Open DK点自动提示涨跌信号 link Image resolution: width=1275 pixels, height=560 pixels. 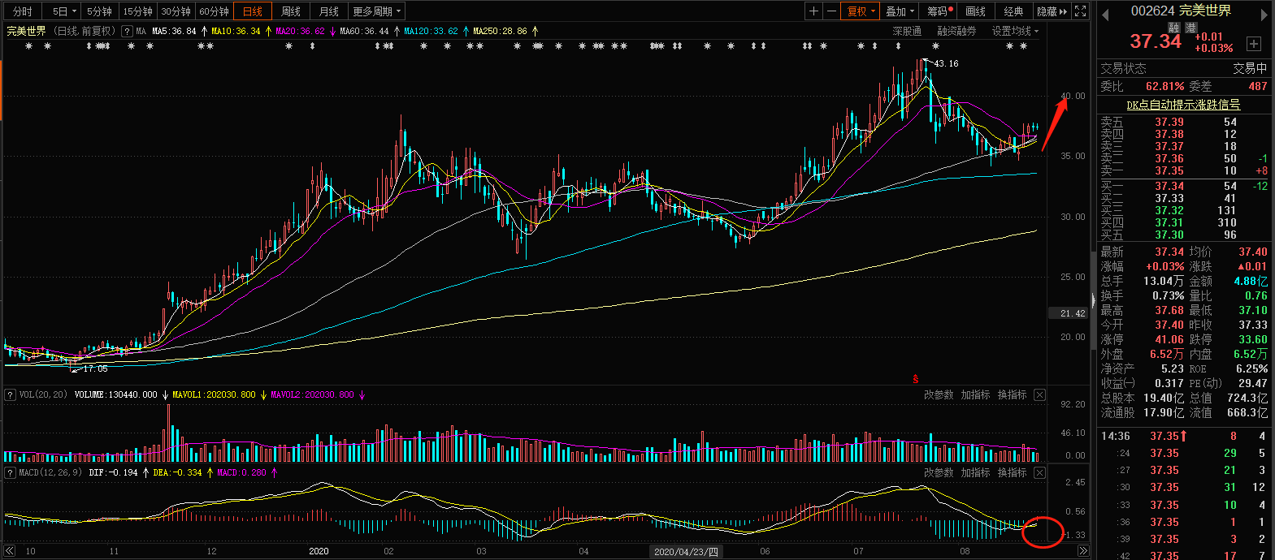(x=1183, y=105)
